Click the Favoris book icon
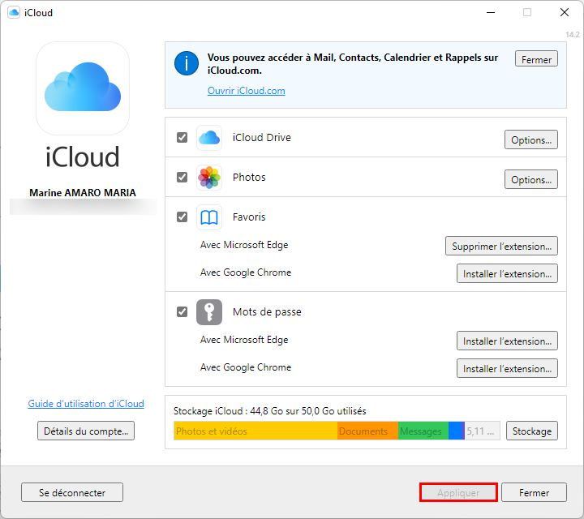Viewport: 584px width, 519px height. (x=209, y=217)
